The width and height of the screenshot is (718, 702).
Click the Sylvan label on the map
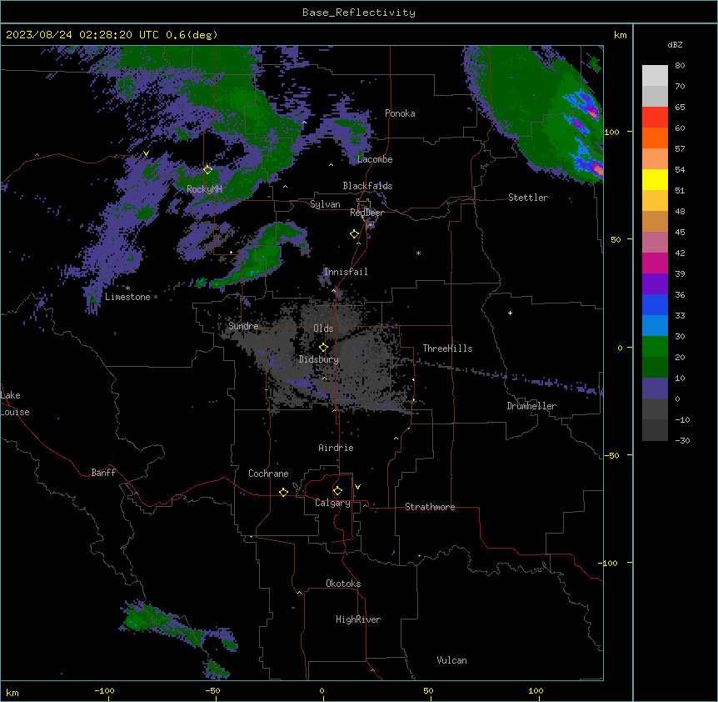pyautogui.click(x=325, y=204)
